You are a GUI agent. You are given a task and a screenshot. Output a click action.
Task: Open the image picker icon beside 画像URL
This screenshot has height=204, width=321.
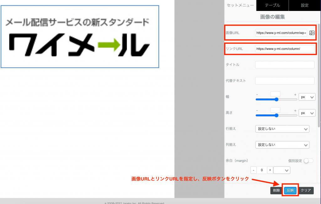point(312,33)
